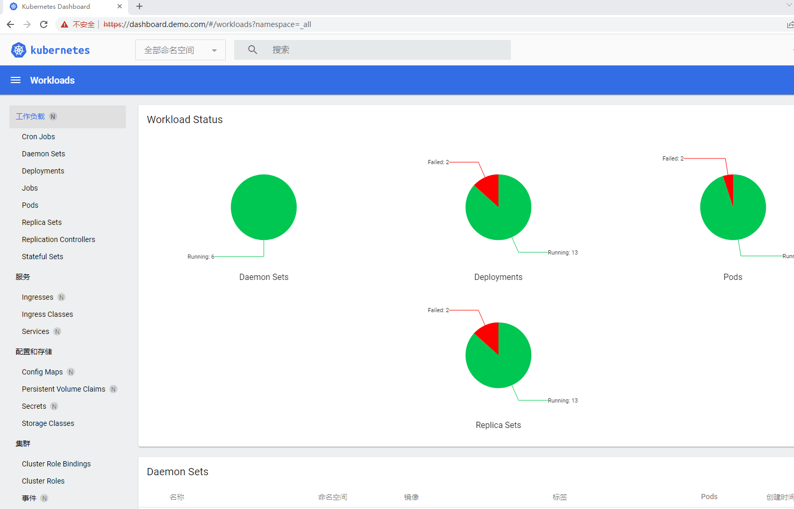Click the Daemon Sets table section heading
Viewport: 794px width, 509px height.
tap(177, 472)
